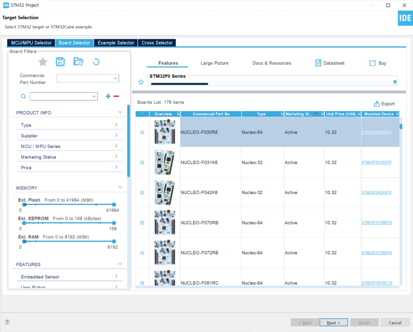Collapse the FEATURES section
413x332 pixels.
120,264
